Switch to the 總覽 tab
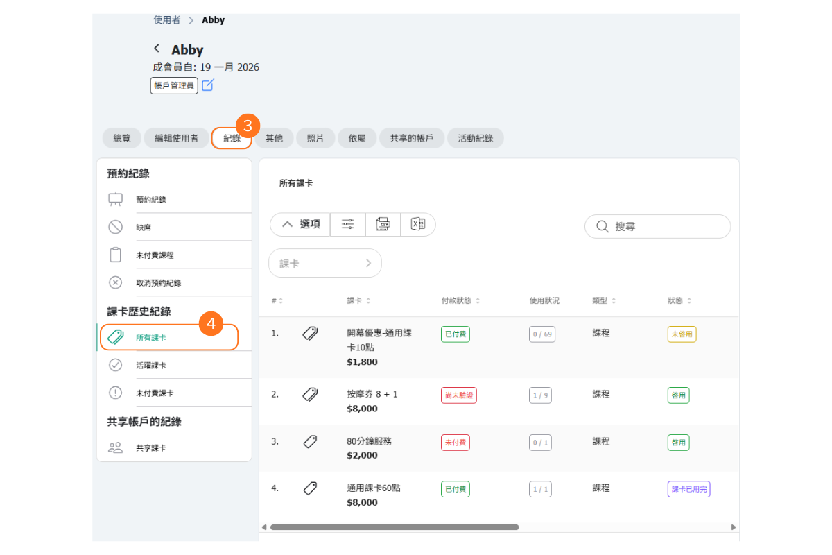Image resolution: width=832 pixels, height=555 pixels. (x=122, y=138)
